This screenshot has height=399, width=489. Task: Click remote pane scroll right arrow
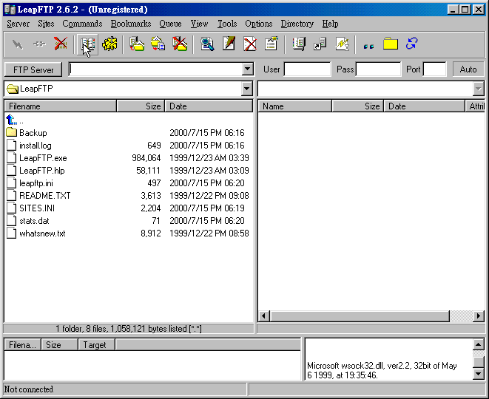479,316
